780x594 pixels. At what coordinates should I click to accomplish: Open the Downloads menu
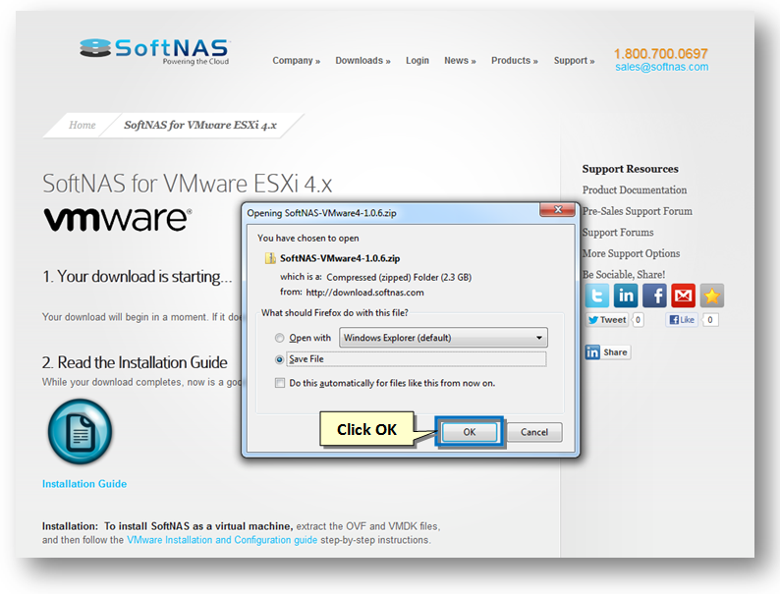tap(362, 61)
